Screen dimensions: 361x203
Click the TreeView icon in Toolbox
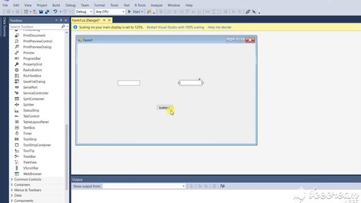17,162
